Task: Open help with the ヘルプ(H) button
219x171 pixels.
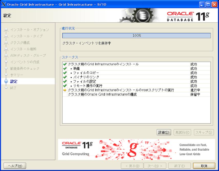Action: (15, 166)
